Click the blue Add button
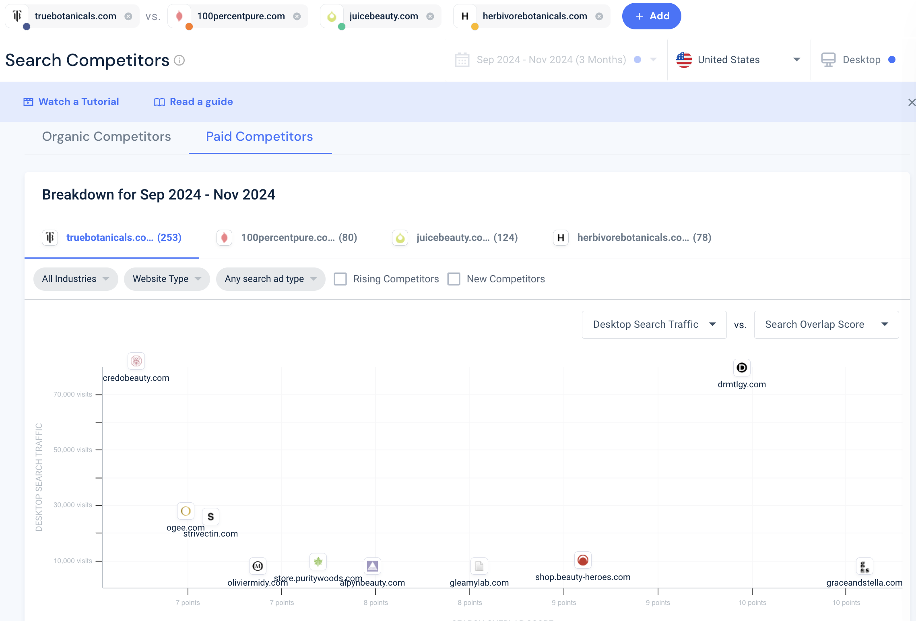The image size is (916, 621). 651,16
